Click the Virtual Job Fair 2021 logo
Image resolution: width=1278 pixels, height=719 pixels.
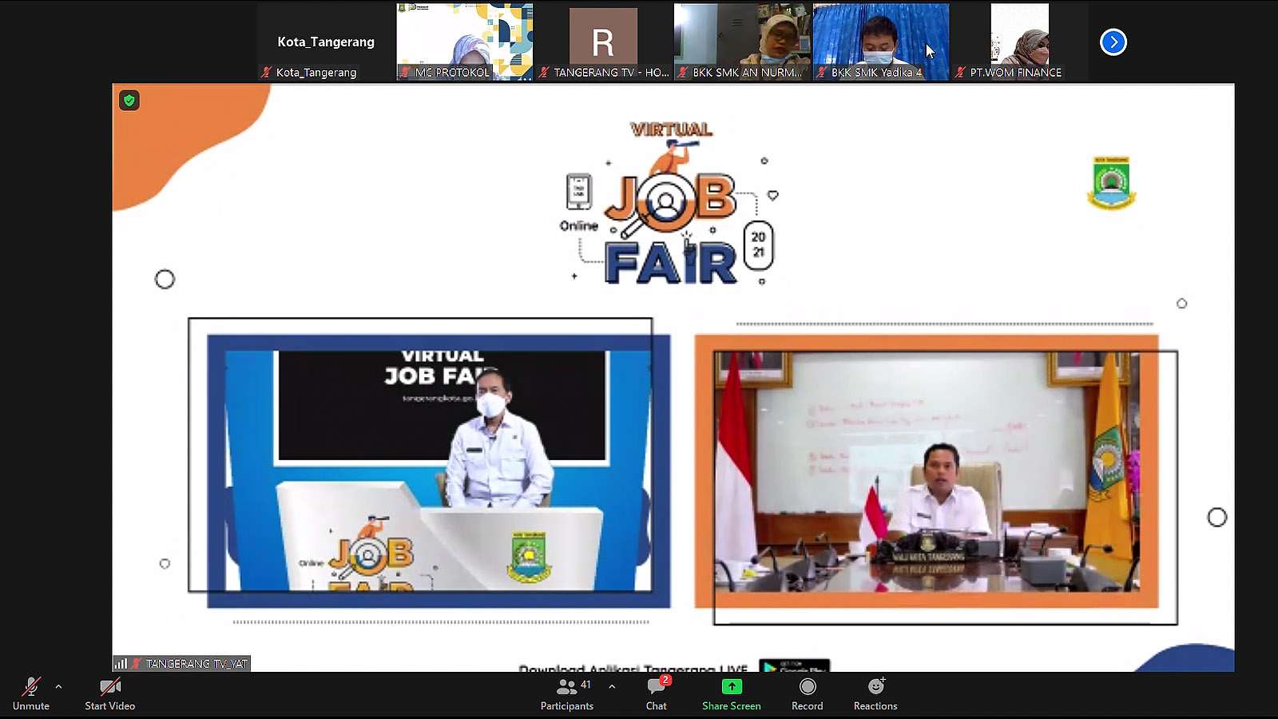(x=669, y=204)
